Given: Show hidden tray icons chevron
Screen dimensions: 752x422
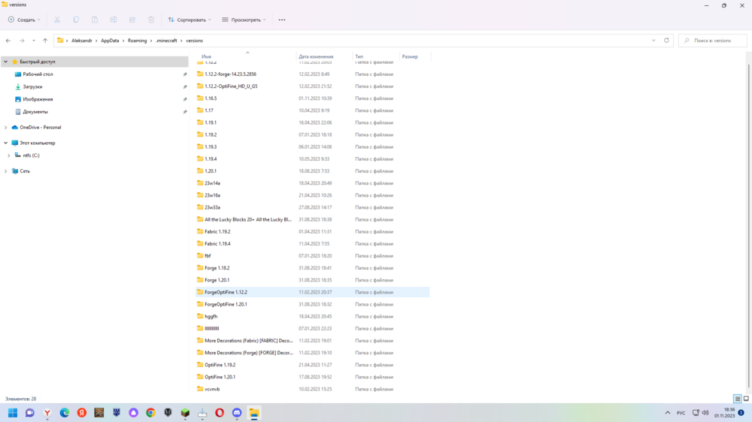Looking at the screenshot, I should tap(668, 412).
